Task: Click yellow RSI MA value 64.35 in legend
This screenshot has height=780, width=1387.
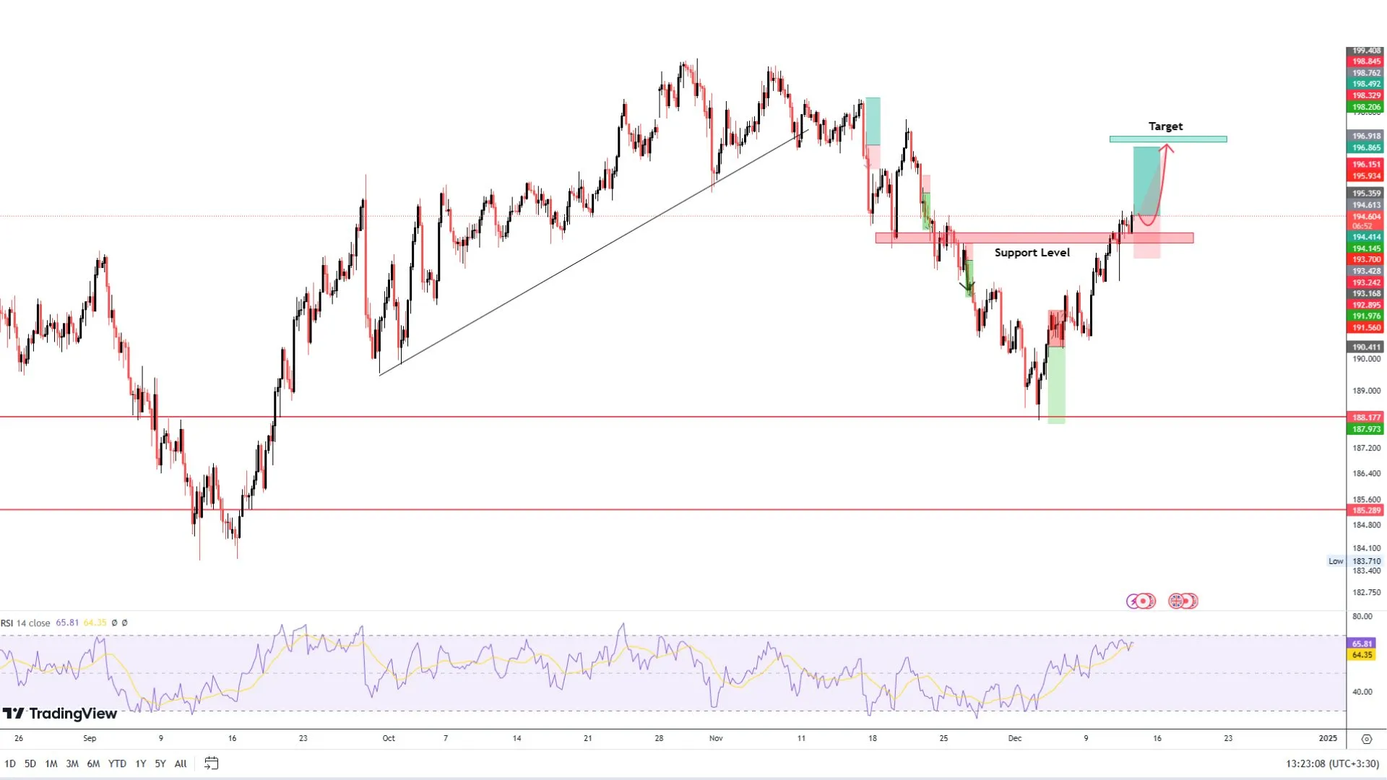Action: (95, 623)
